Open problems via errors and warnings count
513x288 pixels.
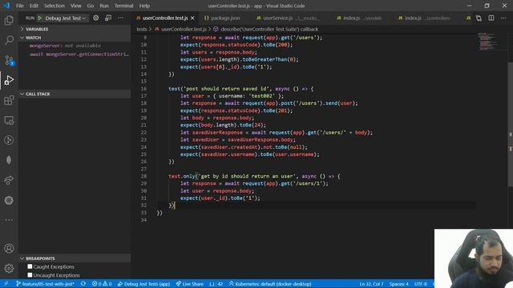coord(102,284)
